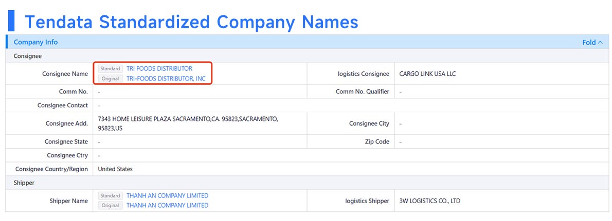Screen dimensions: 612x221
Task: Click the Original tag in Shipper Name row
Action: pos(110,206)
